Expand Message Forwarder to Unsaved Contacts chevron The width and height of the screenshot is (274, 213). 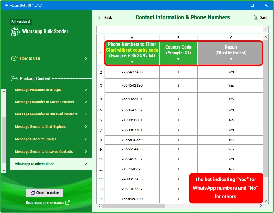click(x=86, y=114)
